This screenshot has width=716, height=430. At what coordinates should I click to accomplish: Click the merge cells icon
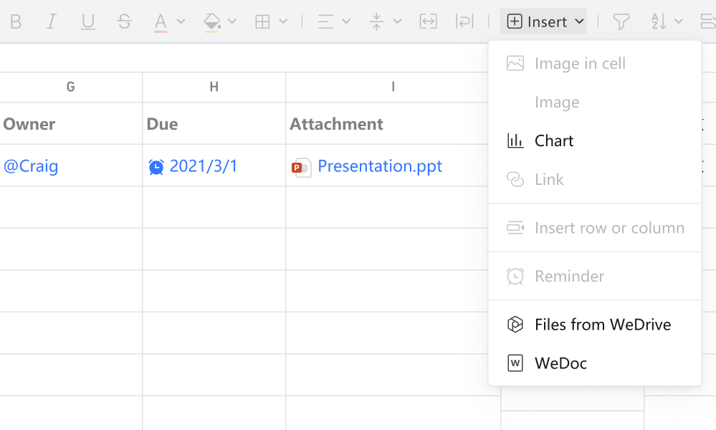pyautogui.click(x=428, y=21)
